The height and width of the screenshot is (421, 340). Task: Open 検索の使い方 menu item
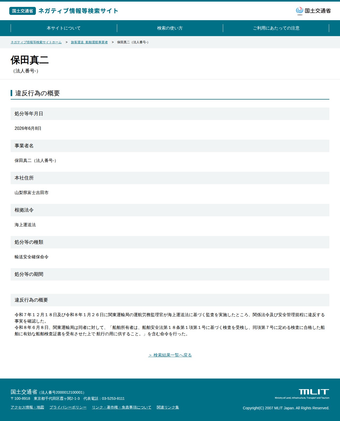point(170,28)
